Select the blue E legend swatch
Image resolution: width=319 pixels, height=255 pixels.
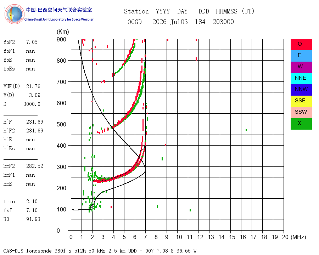coord(301,56)
